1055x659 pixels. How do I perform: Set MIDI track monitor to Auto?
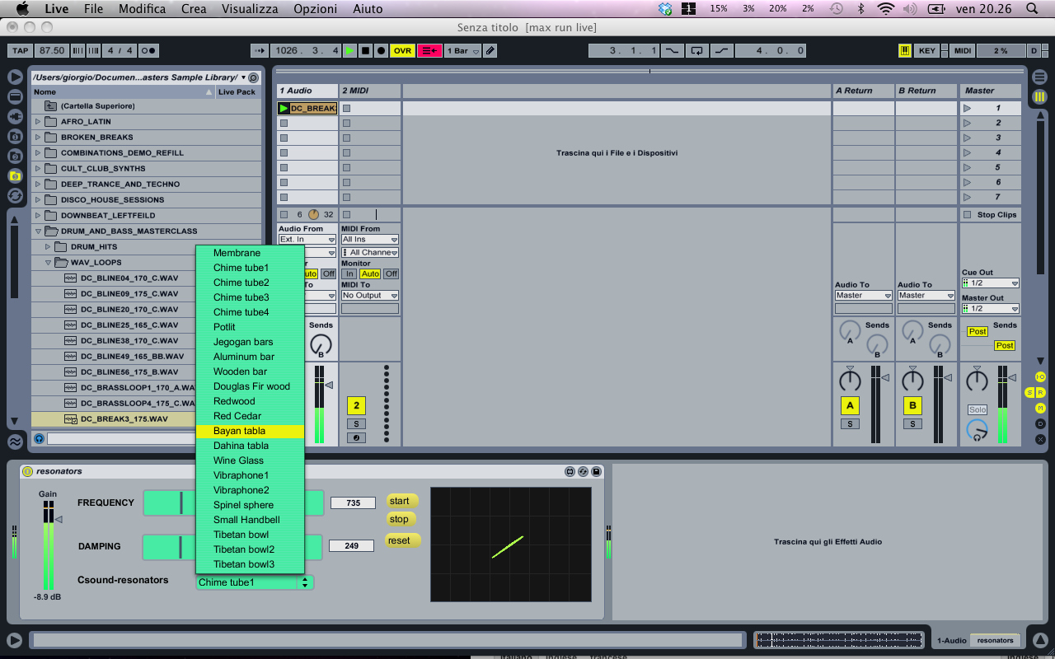pyautogui.click(x=370, y=273)
